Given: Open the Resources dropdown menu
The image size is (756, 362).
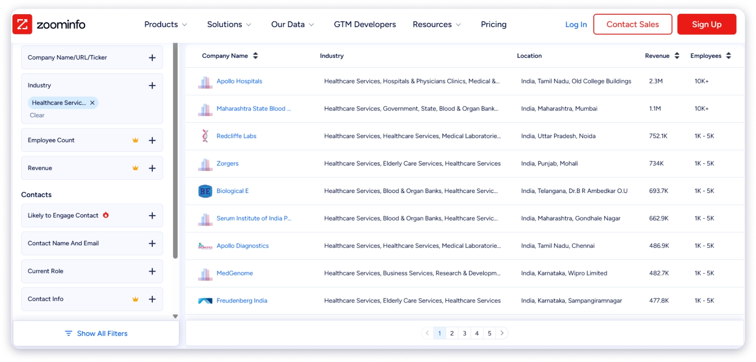Looking at the screenshot, I should [437, 24].
